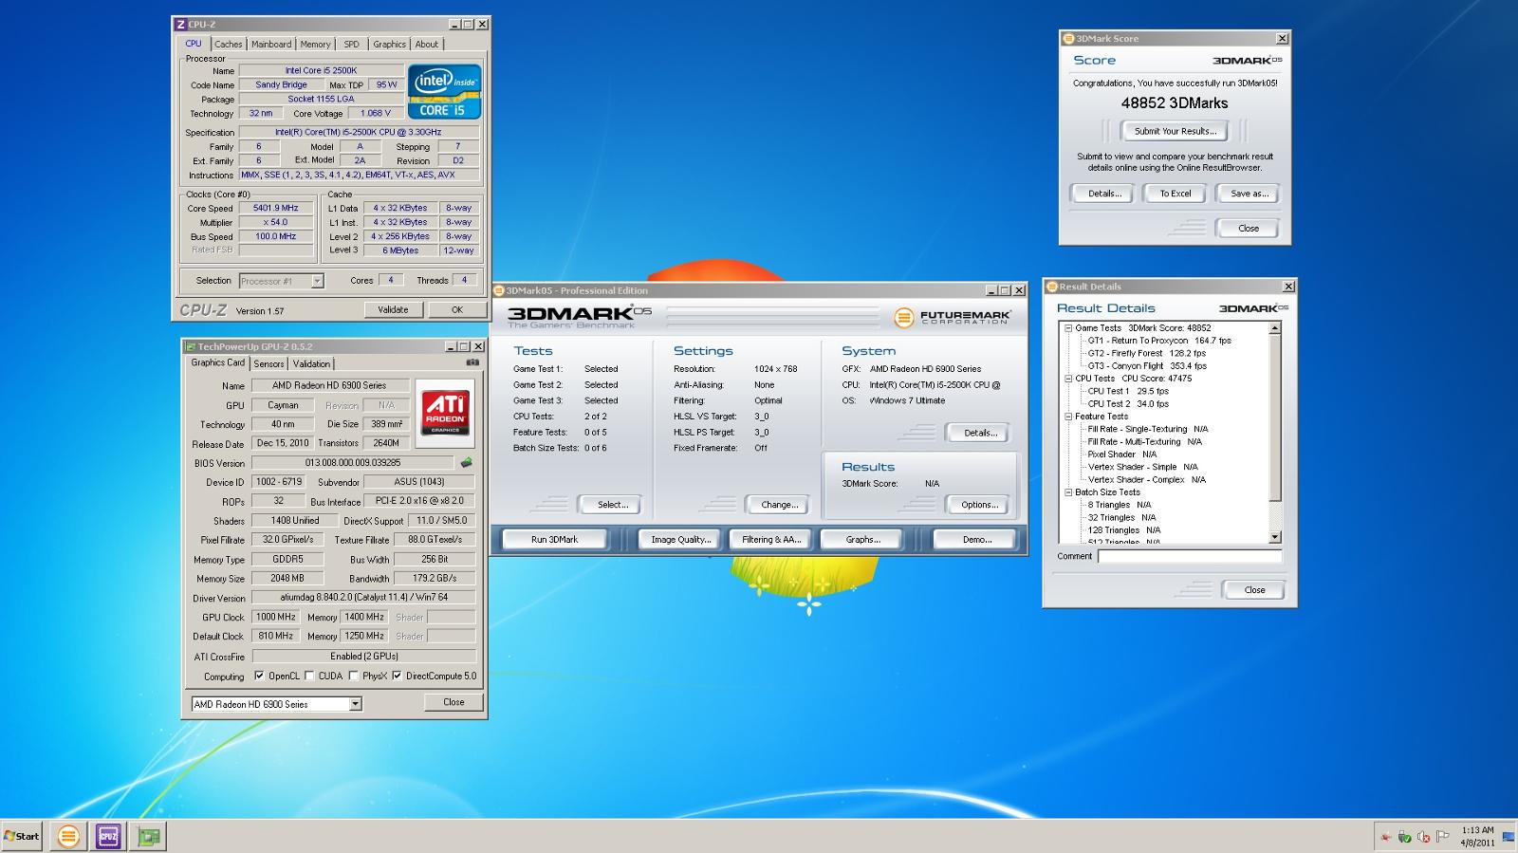Click the OK button in CPU-Z

(x=457, y=309)
